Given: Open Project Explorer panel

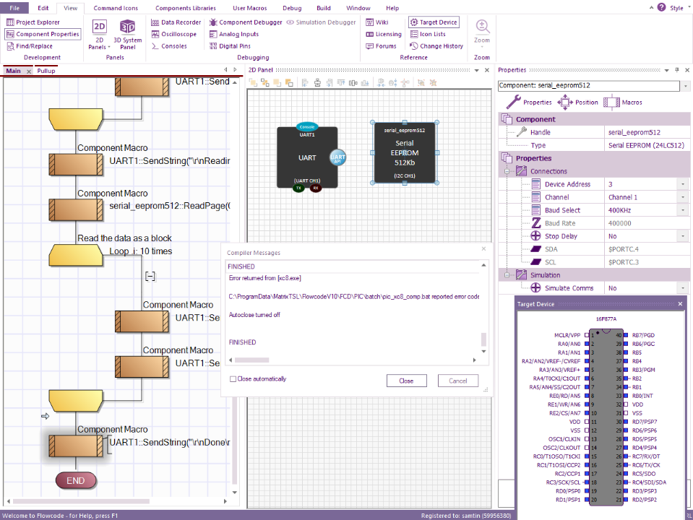Looking at the screenshot, I should click(x=33, y=22).
